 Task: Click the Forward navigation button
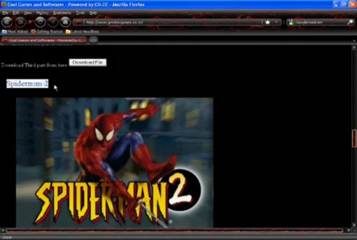[x=20, y=22]
